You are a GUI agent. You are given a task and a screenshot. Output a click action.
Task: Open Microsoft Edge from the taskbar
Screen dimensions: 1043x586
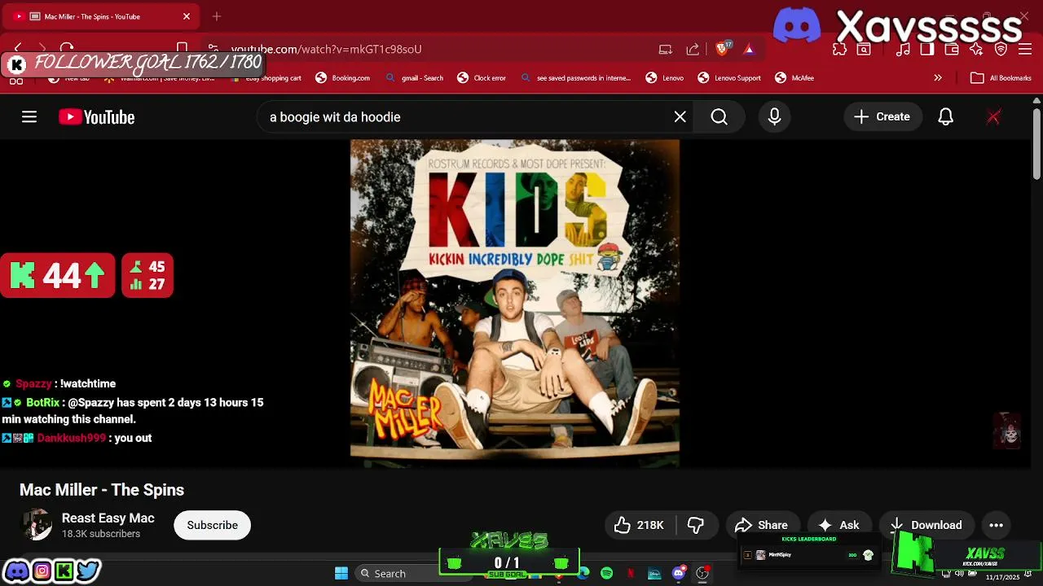tap(583, 574)
